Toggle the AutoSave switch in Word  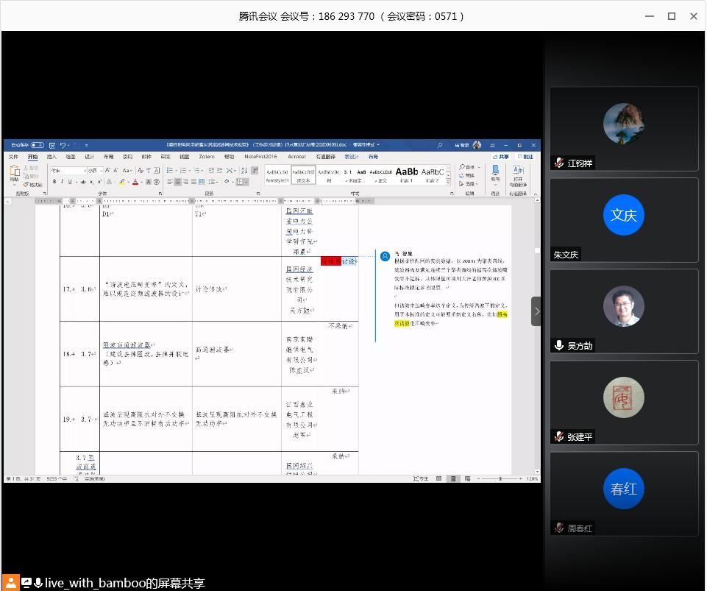click(37, 145)
